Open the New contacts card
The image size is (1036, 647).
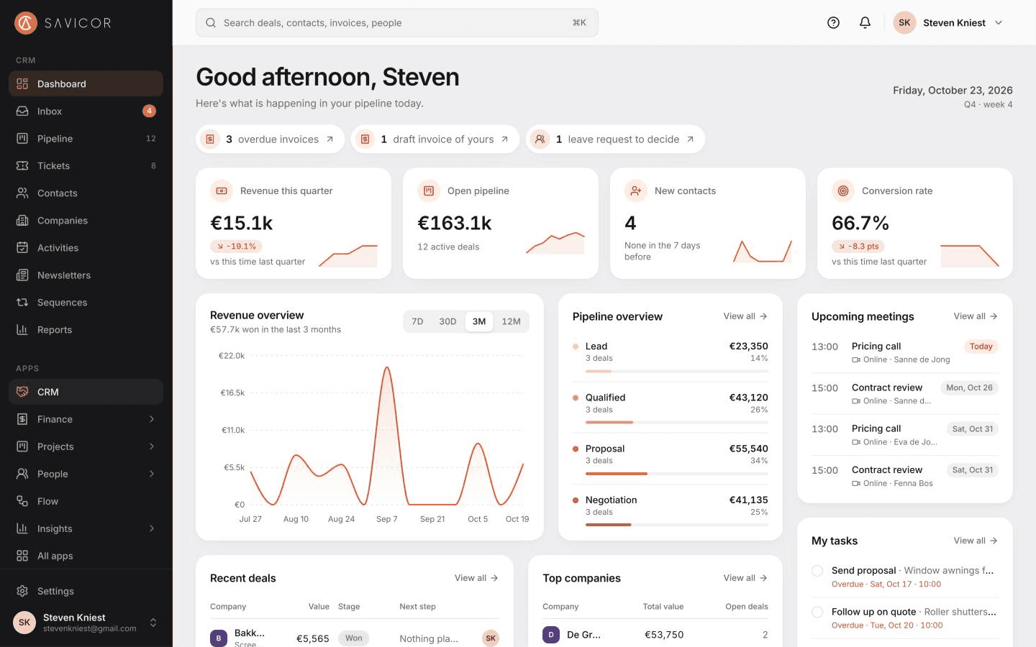click(x=708, y=224)
